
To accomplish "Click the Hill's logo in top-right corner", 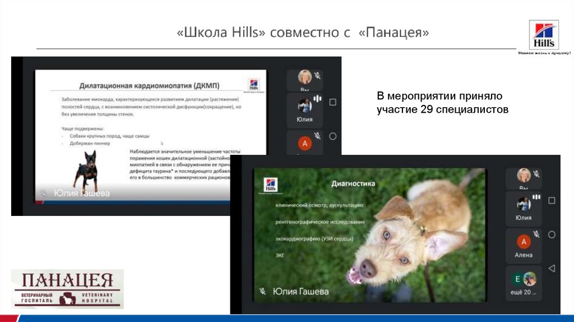I will pyautogui.click(x=544, y=35).
